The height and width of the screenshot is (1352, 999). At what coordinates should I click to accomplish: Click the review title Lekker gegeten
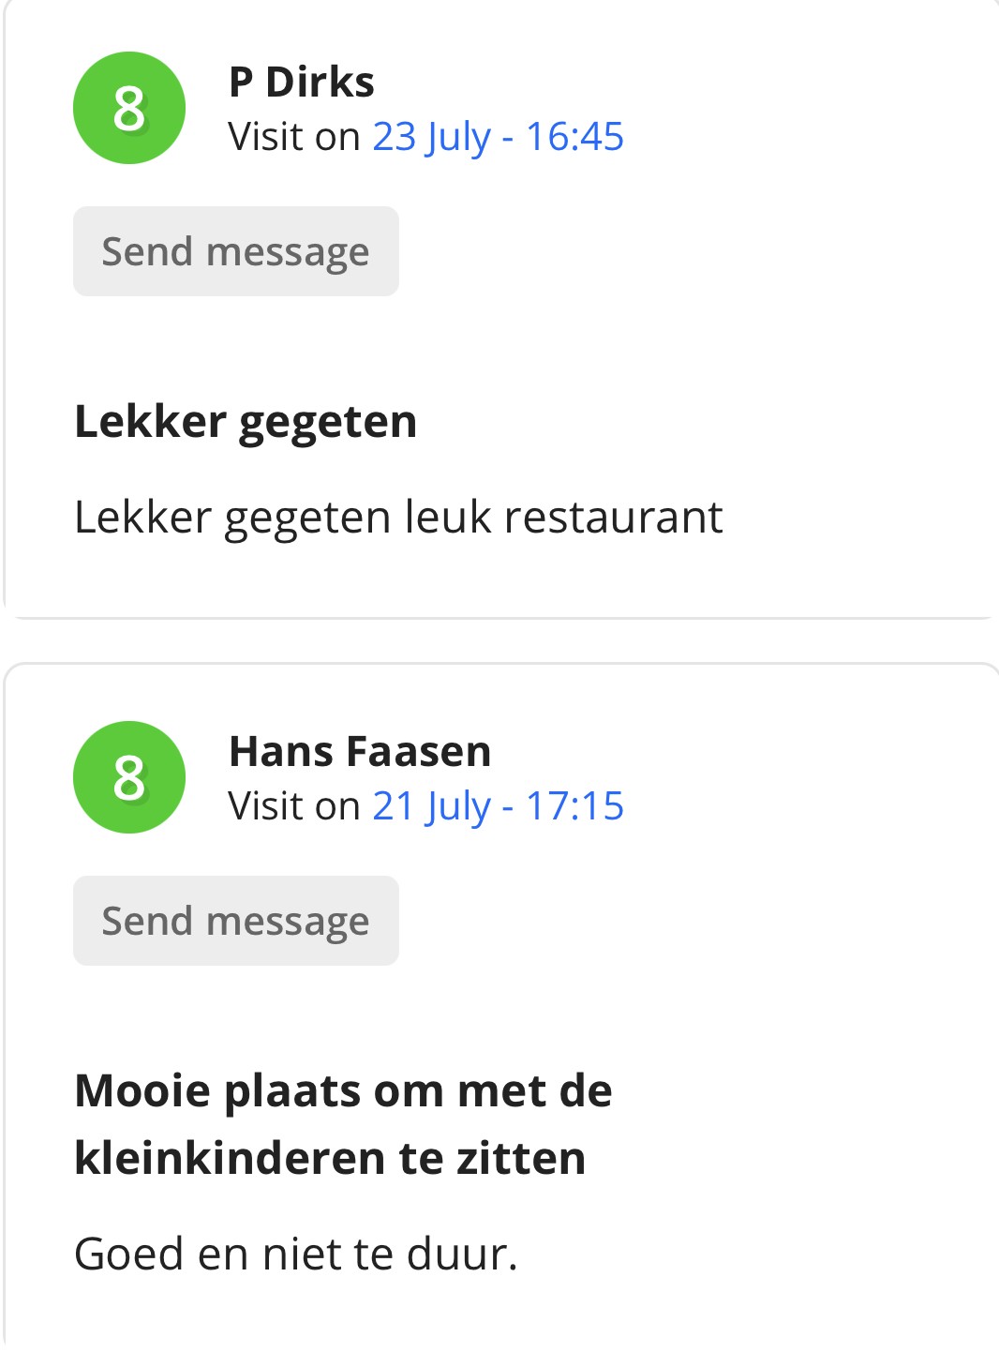246,422
